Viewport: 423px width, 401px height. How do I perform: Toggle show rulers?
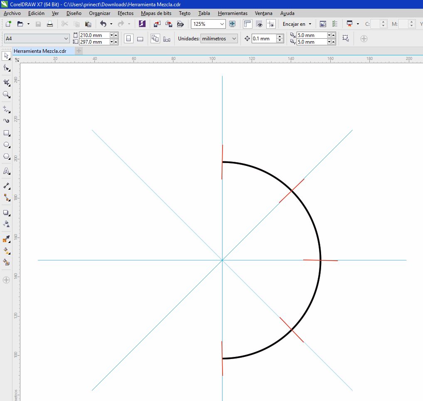(x=247, y=24)
